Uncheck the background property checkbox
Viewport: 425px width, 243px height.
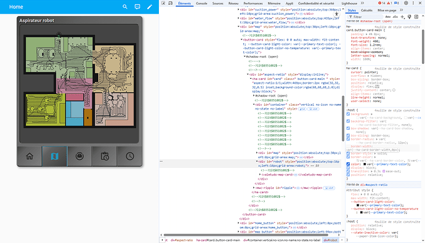tap(348, 114)
